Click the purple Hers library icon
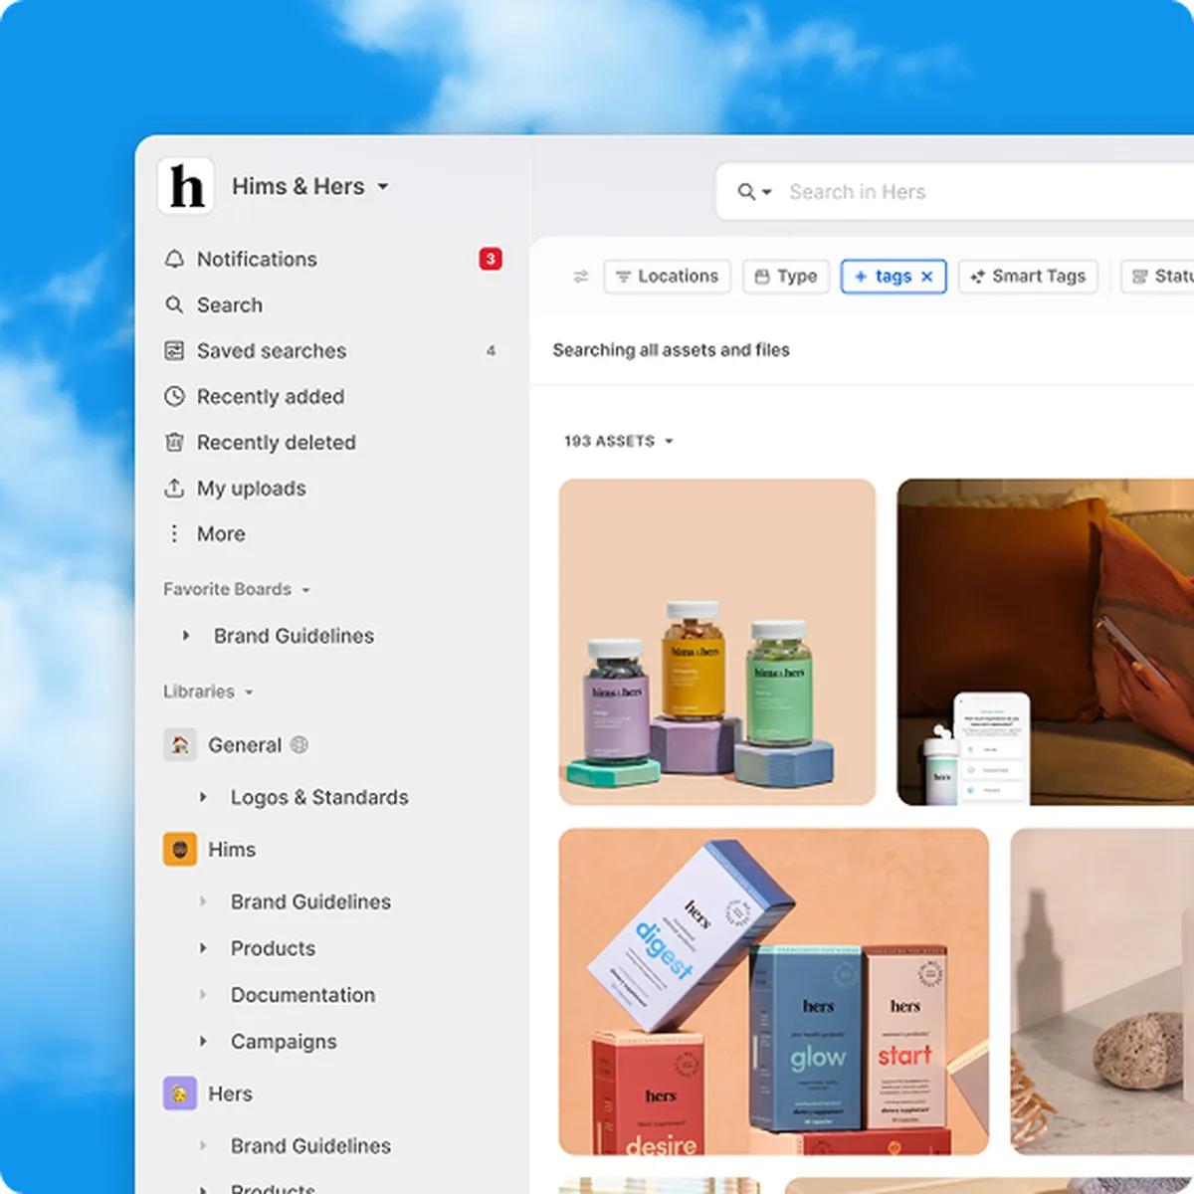Image resolution: width=1194 pixels, height=1194 pixels. click(180, 1094)
